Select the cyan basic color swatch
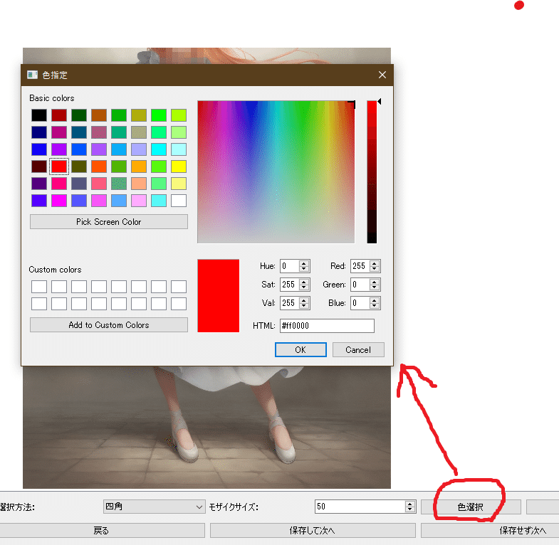559x545 pixels. [x=159, y=149]
